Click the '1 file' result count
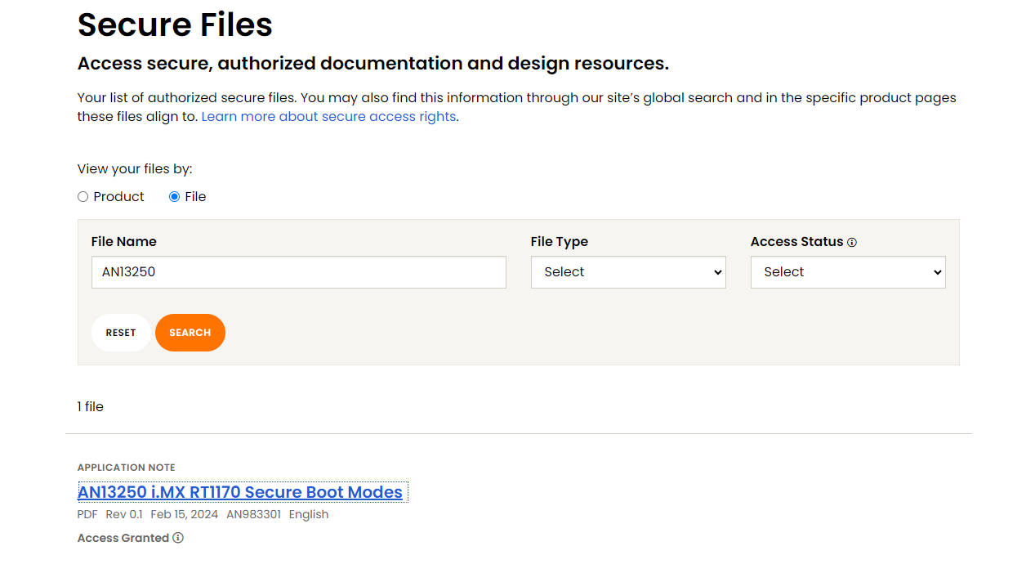This screenshot has height=573, width=1035. pos(91,407)
